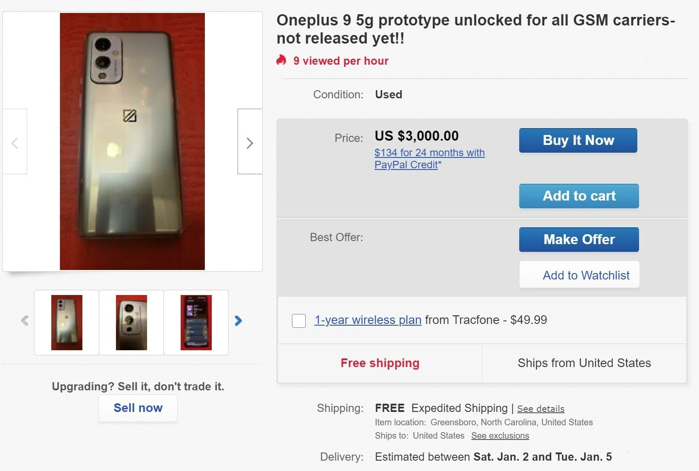
Task: Click the flame icon beside "9 viewed per hour"
Action: 282,60
